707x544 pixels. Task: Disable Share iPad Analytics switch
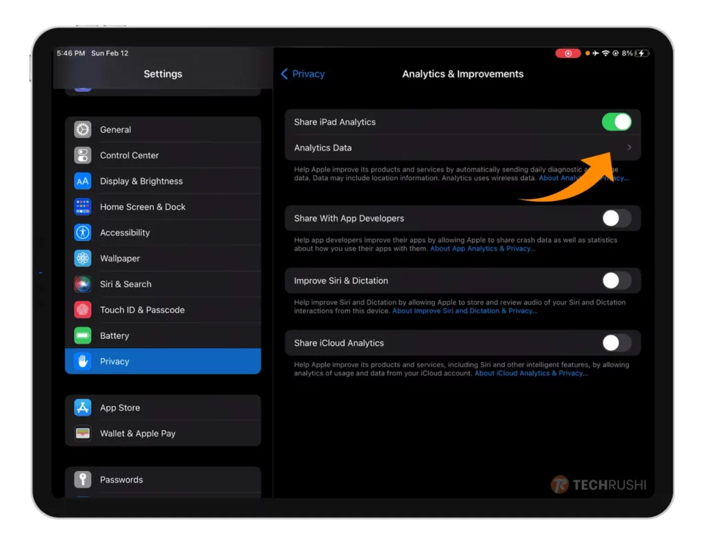coord(617,122)
